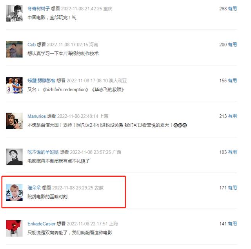Mark the 268-vote comment as 有用
The height and width of the screenshot is (249, 251).
(x=232, y=9)
